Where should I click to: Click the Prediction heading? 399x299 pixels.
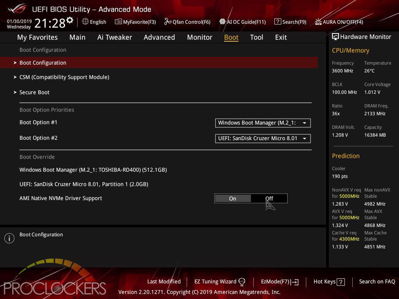pos(346,156)
